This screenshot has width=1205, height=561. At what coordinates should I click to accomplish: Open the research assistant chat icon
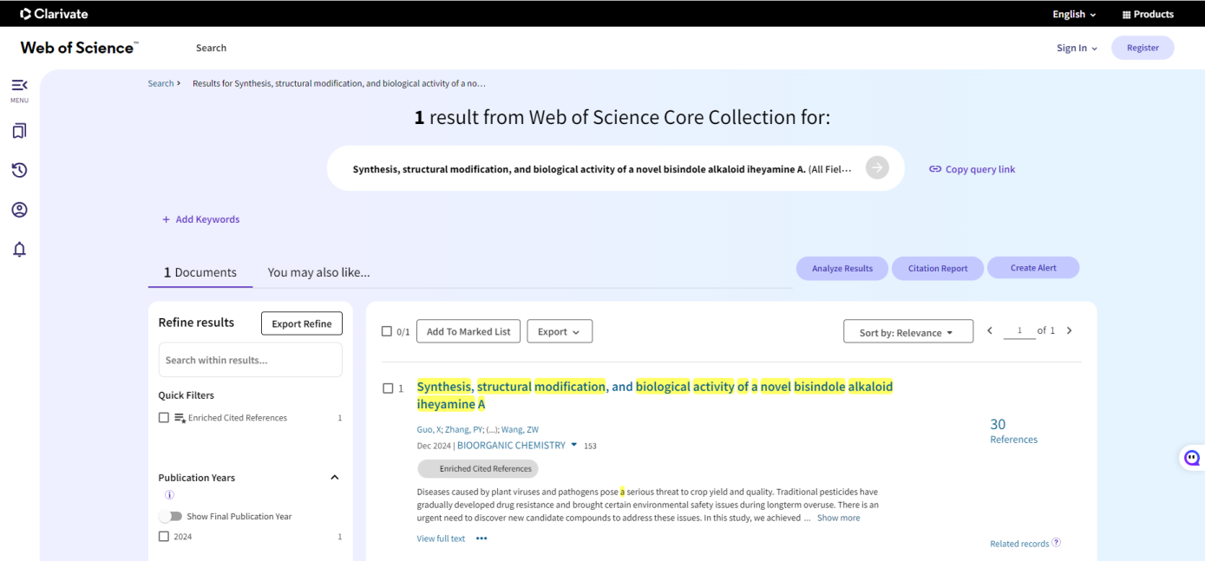click(1192, 458)
